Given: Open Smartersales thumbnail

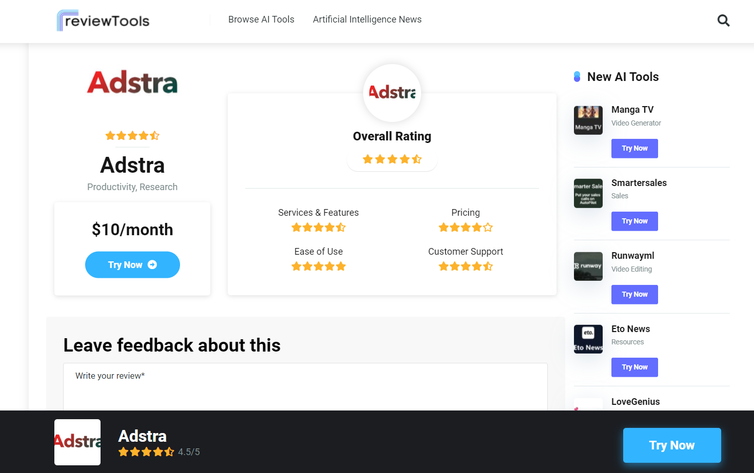Looking at the screenshot, I should (x=588, y=193).
